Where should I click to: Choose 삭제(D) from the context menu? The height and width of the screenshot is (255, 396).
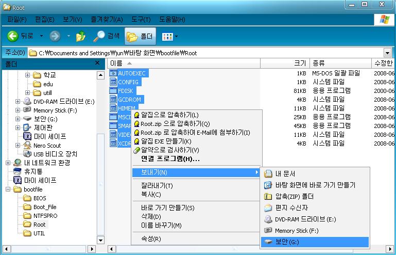(151, 217)
